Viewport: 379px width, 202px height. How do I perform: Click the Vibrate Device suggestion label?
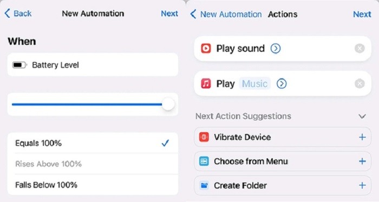coord(243,137)
